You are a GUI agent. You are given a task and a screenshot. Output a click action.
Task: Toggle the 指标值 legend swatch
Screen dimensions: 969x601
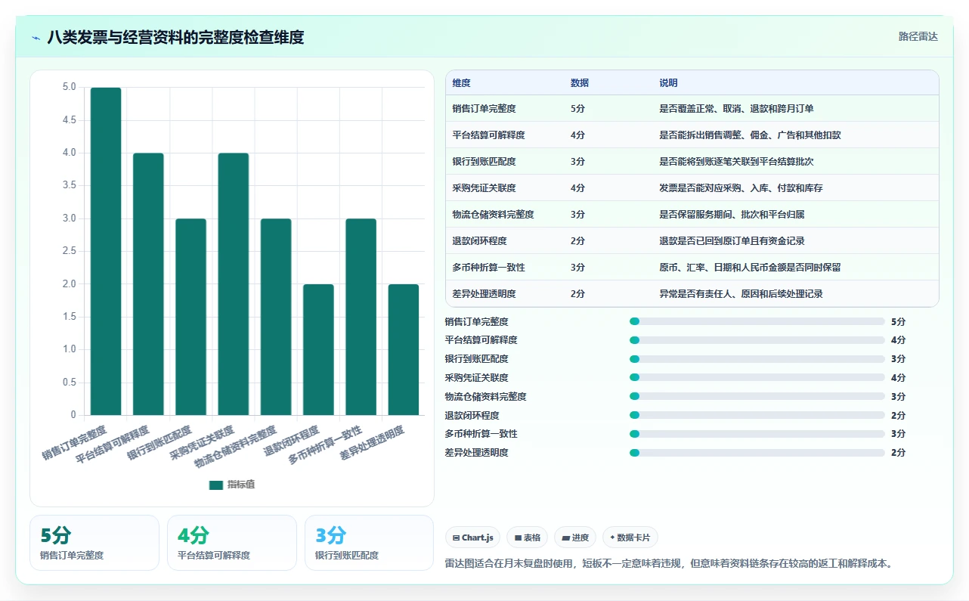(x=216, y=485)
